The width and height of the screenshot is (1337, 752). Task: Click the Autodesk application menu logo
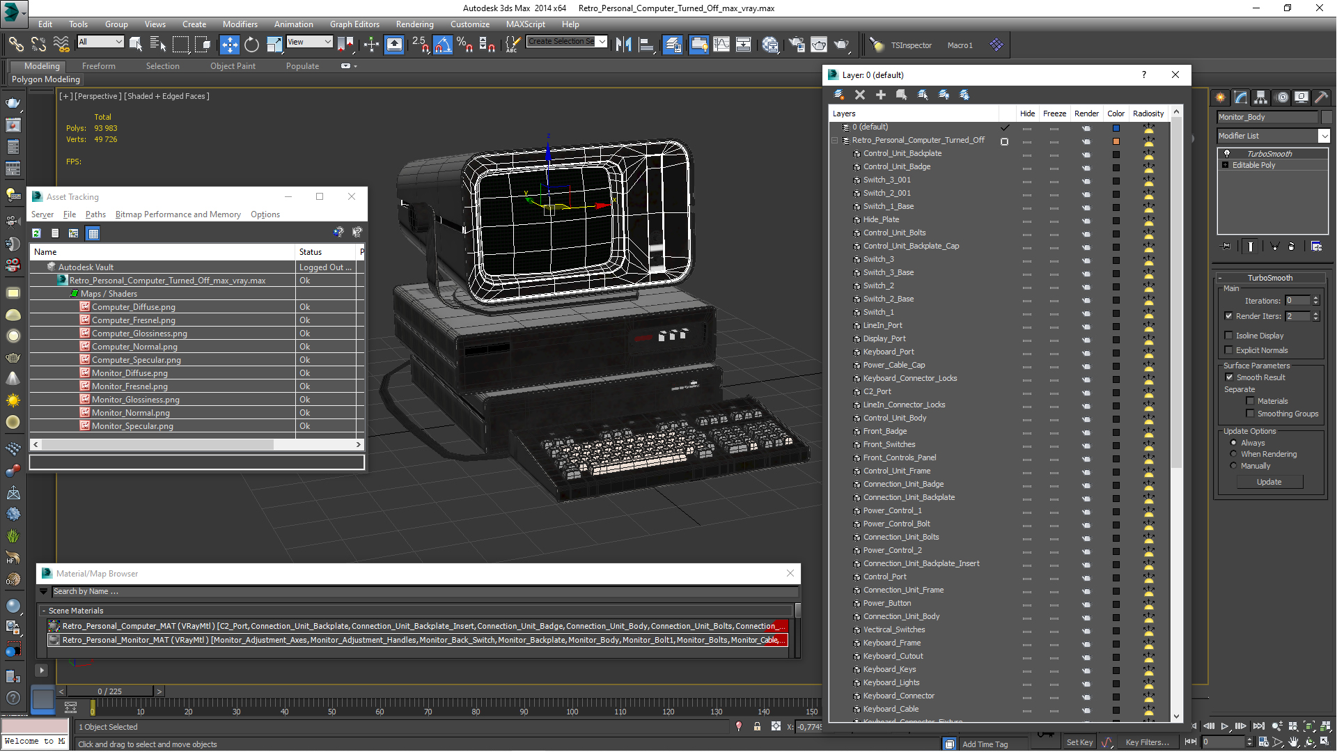click(12, 12)
